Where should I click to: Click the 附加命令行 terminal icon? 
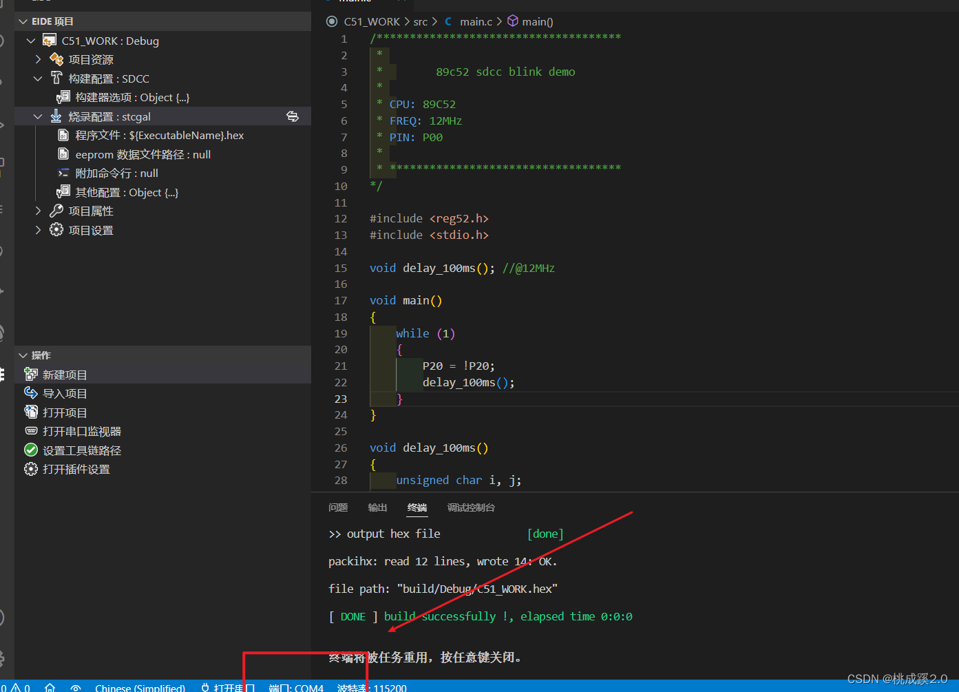63,173
